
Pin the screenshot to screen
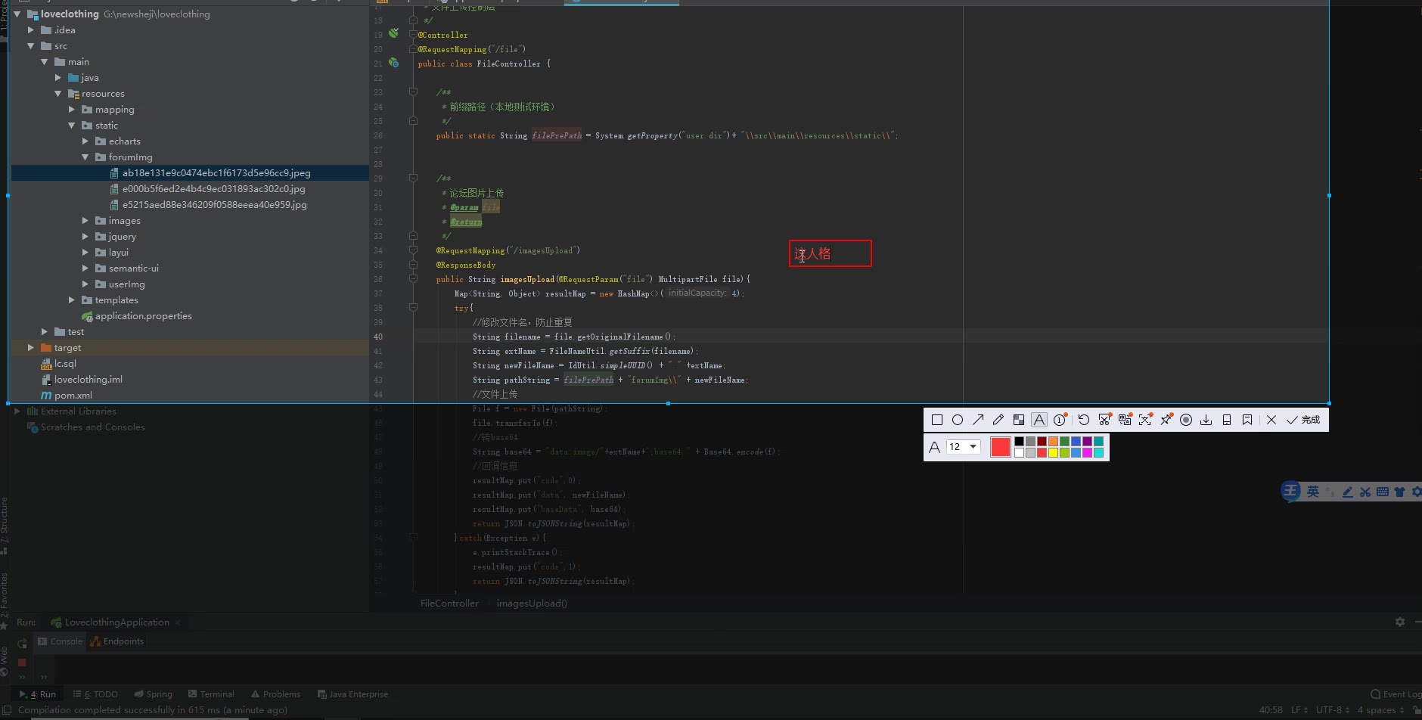[x=1166, y=420]
